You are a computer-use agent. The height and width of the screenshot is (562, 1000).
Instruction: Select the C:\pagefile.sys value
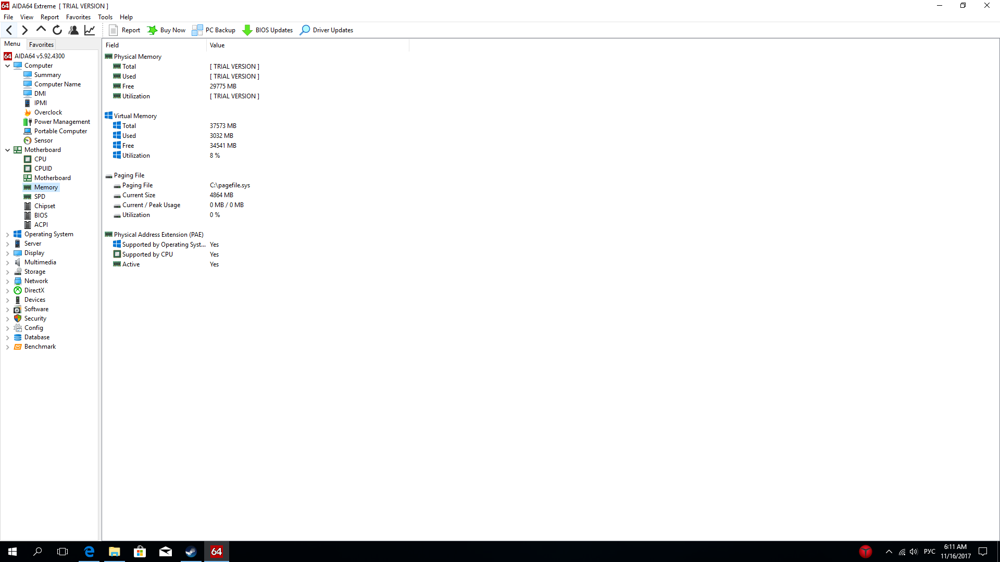[230, 185]
